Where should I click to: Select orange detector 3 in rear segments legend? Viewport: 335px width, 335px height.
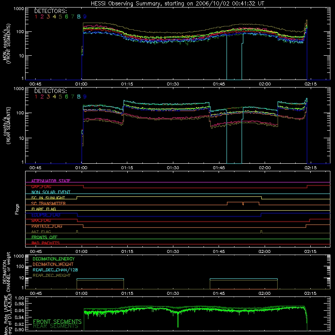[48, 97]
